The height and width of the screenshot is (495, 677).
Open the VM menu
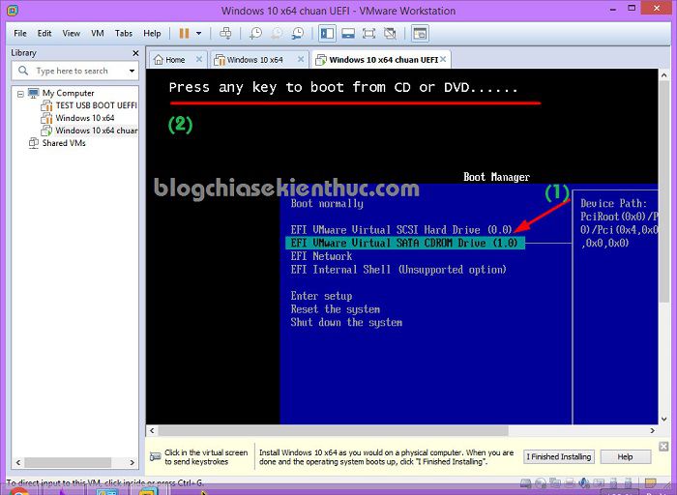tap(97, 33)
